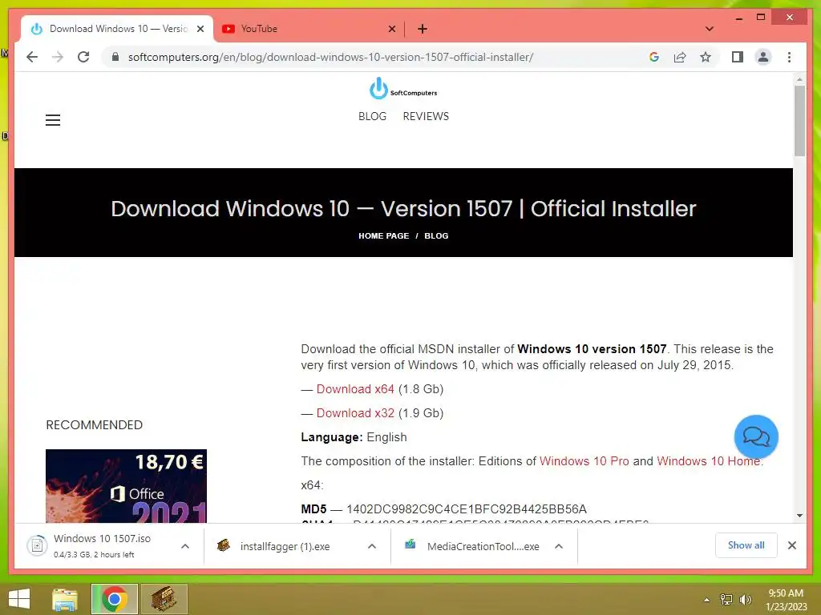
Task: Open the REVIEWS menu item
Action: [426, 116]
